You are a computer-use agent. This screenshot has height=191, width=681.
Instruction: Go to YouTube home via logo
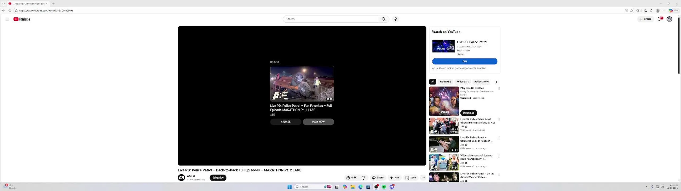22,19
